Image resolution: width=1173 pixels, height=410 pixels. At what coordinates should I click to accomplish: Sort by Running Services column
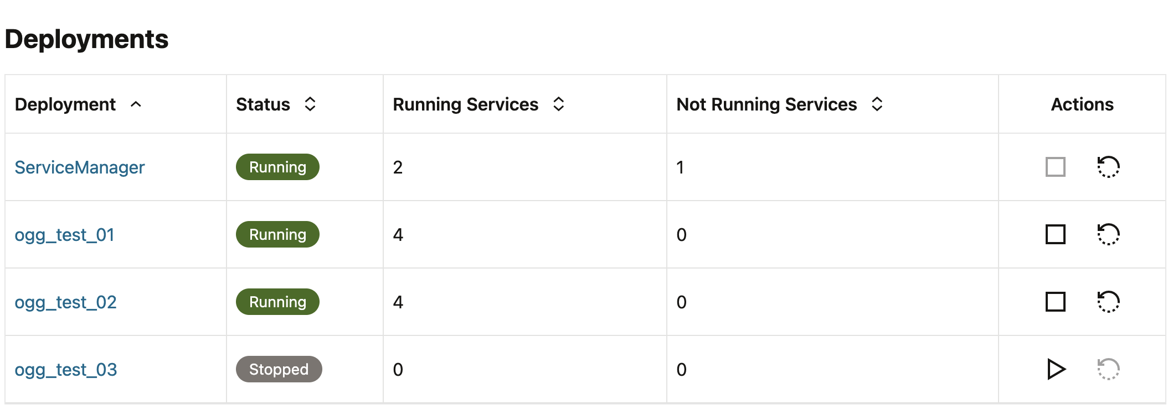[x=558, y=104]
